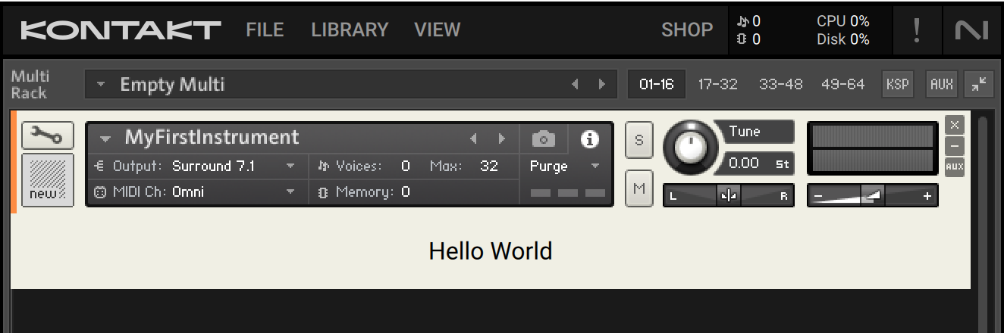Image resolution: width=1004 pixels, height=333 pixels.
Task: Open the Purge dropdown menu
Action: pyautogui.click(x=564, y=166)
